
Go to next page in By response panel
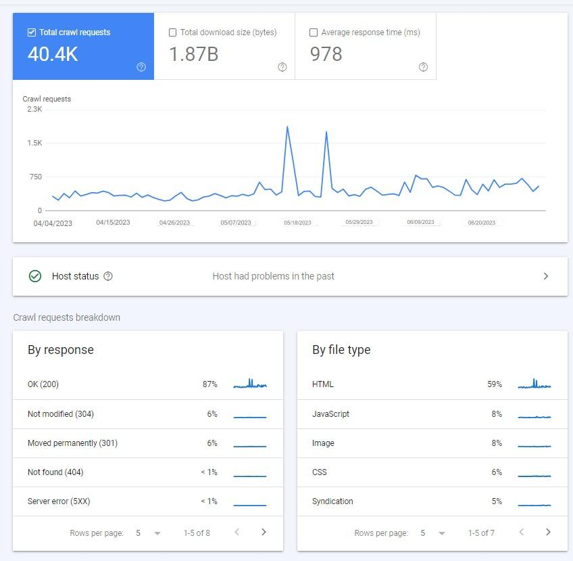pyautogui.click(x=264, y=533)
